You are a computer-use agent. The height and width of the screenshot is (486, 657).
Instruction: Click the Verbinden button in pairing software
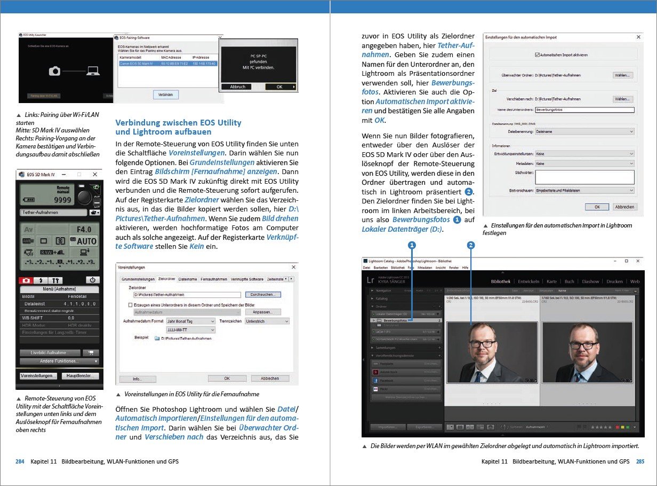click(165, 95)
